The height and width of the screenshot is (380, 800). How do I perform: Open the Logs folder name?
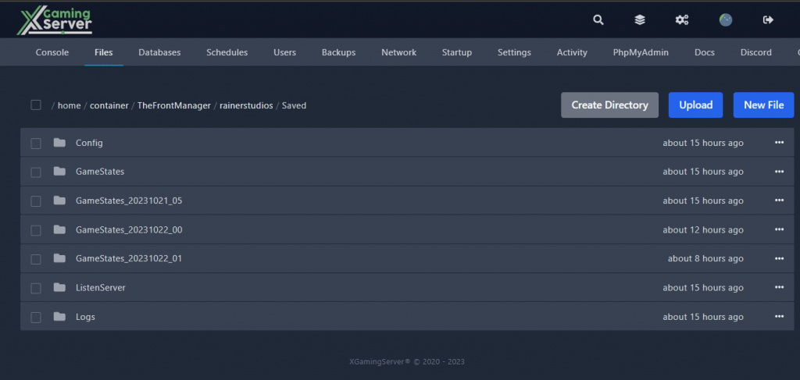click(x=85, y=317)
